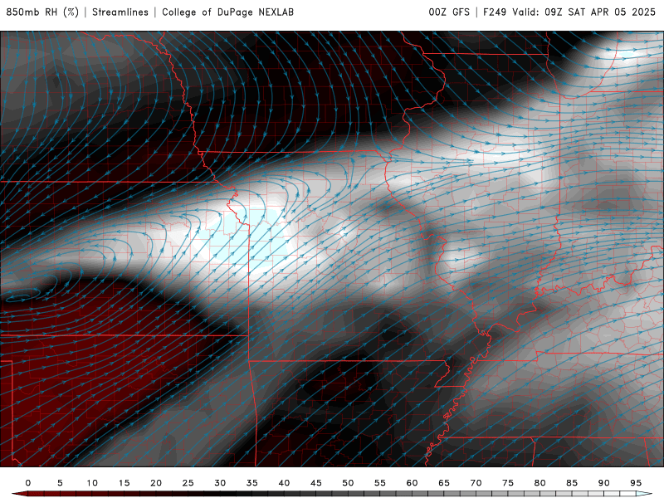Click the colorbar label '50'
Viewport: 664px width, 498px height.
[x=348, y=483]
